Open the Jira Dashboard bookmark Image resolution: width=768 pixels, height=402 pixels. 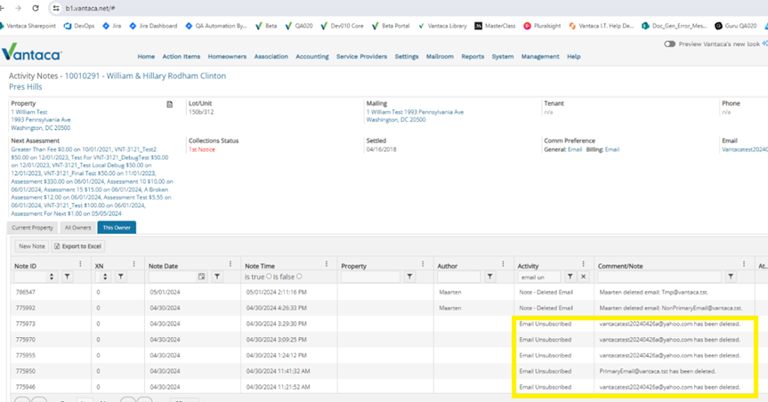(x=153, y=26)
